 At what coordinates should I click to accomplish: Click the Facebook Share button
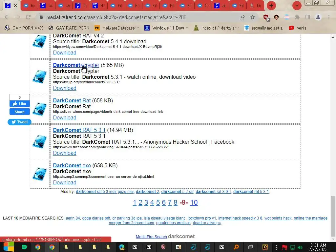click(19, 112)
